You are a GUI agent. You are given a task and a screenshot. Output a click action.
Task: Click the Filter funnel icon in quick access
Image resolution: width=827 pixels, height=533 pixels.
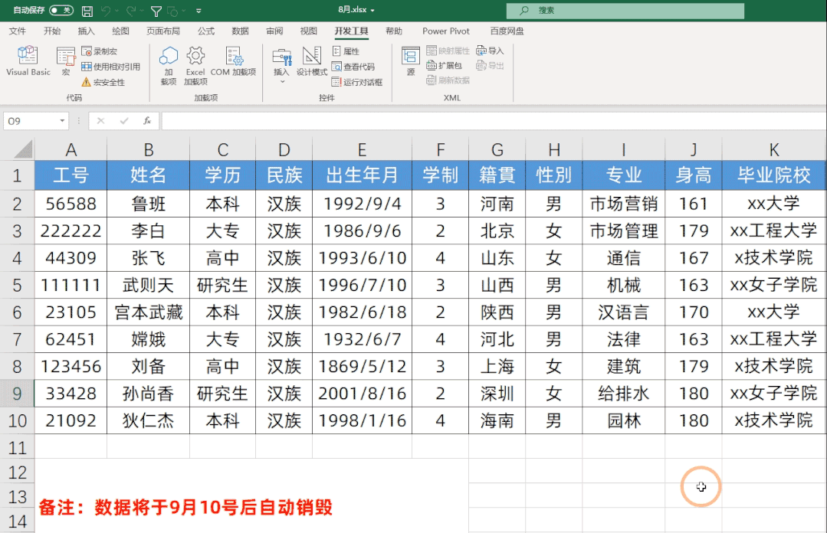[x=156, y=11]
